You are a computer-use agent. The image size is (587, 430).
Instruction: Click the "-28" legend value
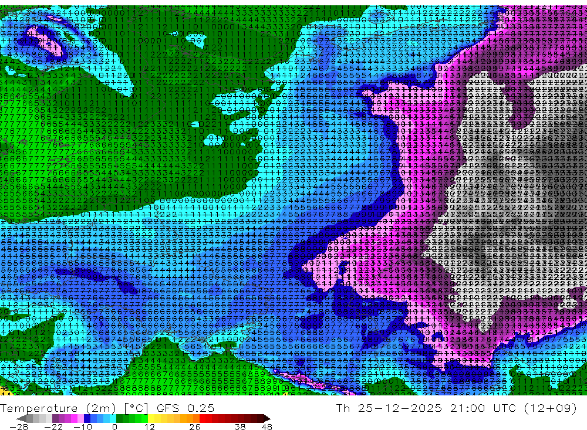(x=19, y=427)
